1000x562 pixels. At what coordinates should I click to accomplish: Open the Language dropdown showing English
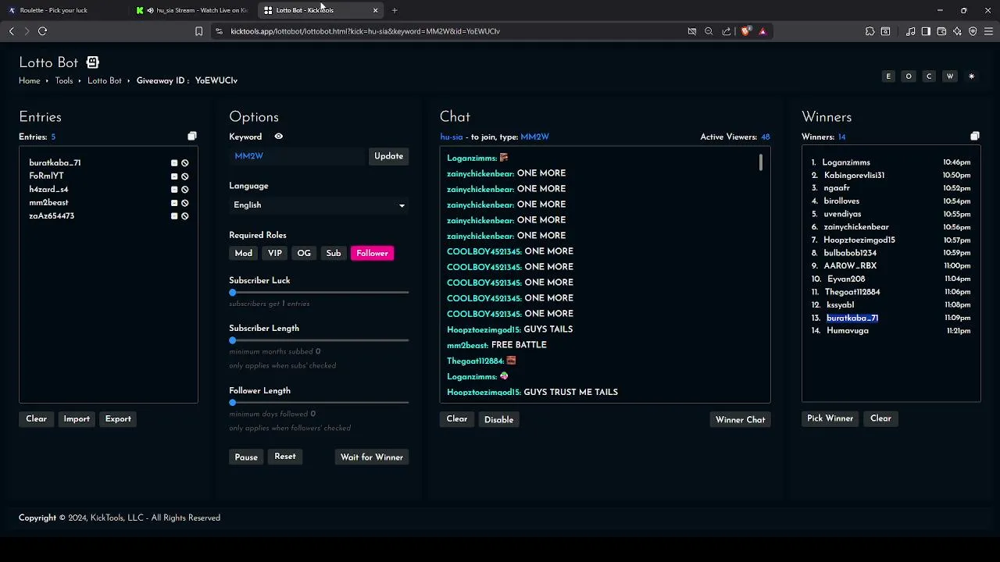319,205
